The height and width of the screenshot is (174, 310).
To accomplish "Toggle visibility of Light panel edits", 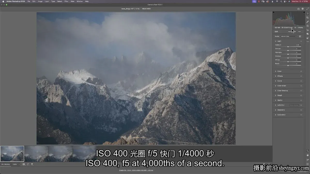I will (301, 41).
